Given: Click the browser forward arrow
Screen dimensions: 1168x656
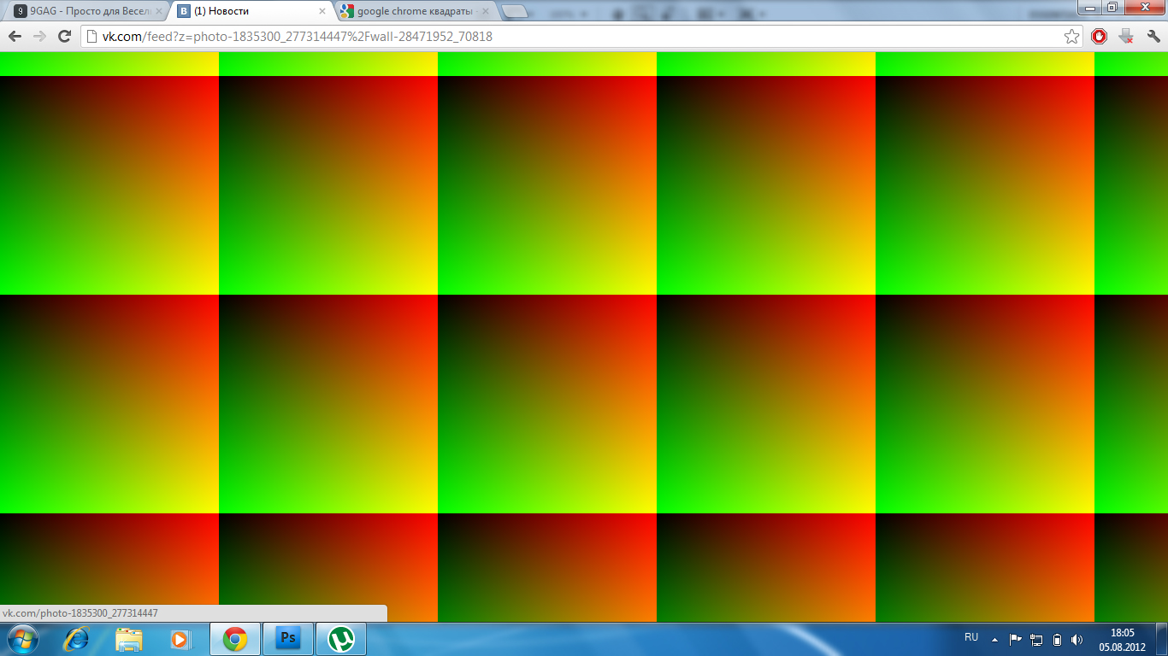Looking at the screenshot, I should (39, 37).
